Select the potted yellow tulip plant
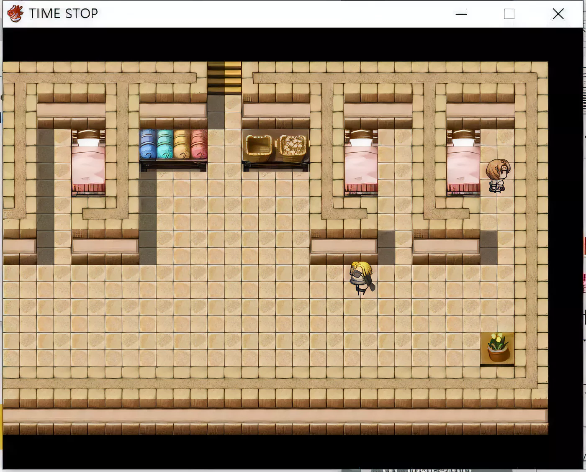 (x=497, y=348)
